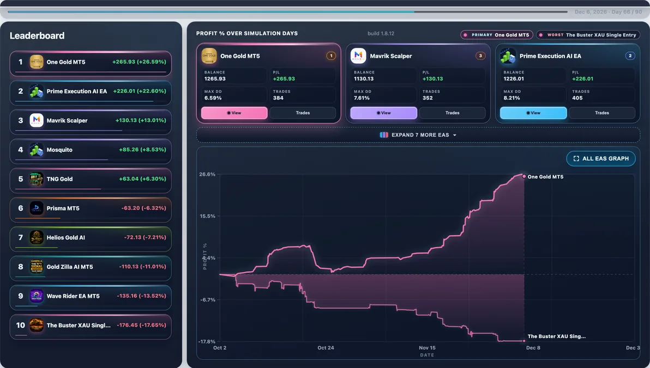Screen dimensions: 650x368
Task: Click One Gold MT5 chart endpoint marker
Action: click(x=524, y=176)
